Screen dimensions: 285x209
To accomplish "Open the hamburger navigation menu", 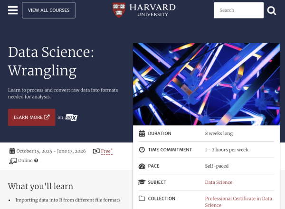I will click(x=13, y=10).
